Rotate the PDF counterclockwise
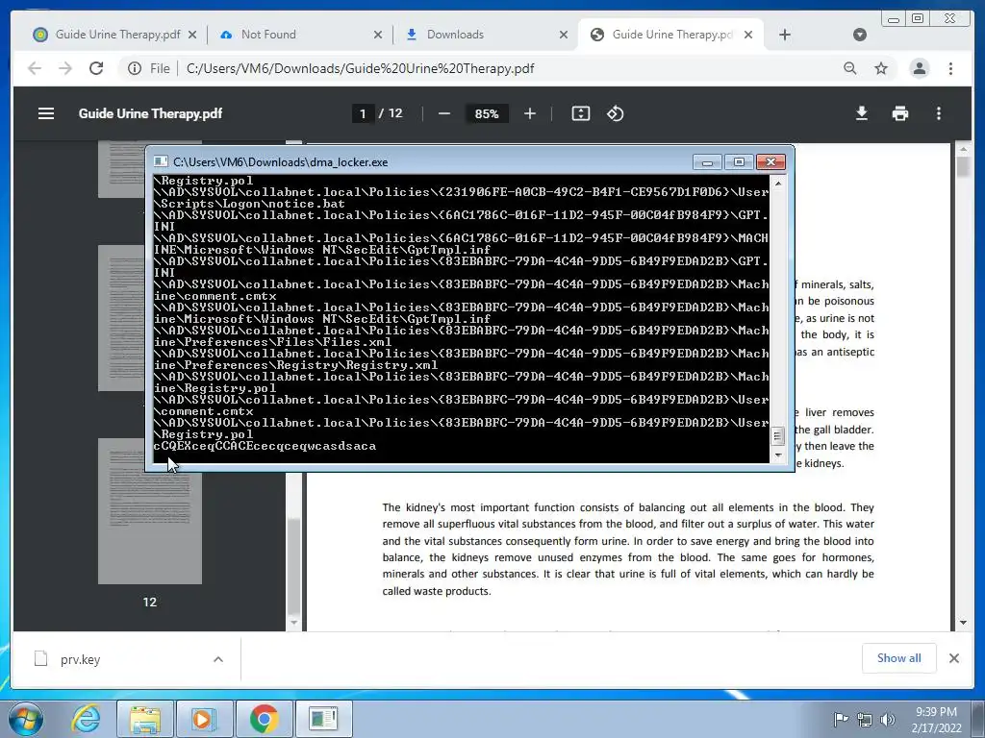The image size is (985, 738). click(615, 113)
